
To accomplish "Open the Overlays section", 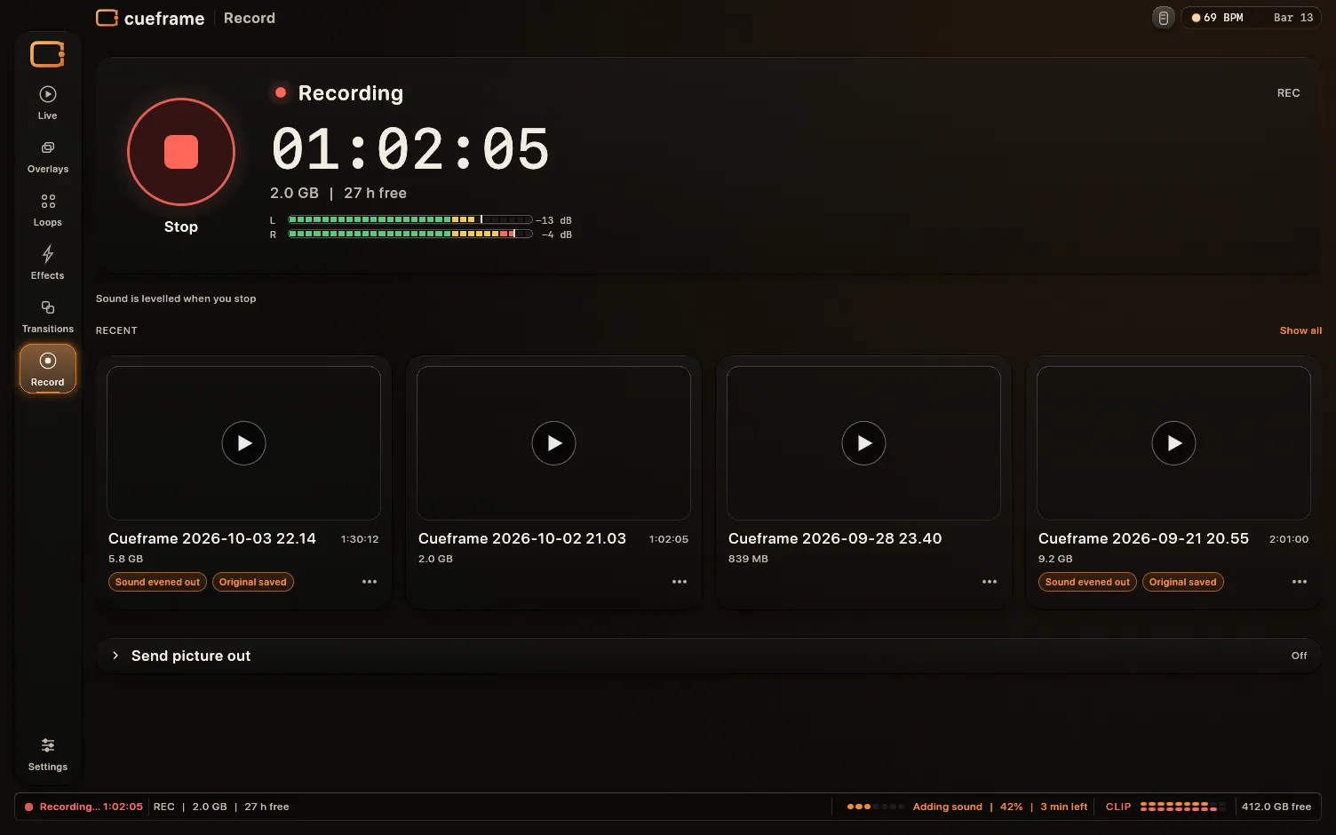I will [x=48, y=156].
